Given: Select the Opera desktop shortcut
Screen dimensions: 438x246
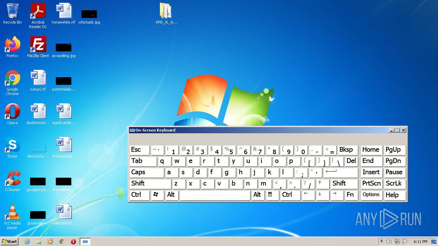Looking at the screenshot, I should click(12, 114).
